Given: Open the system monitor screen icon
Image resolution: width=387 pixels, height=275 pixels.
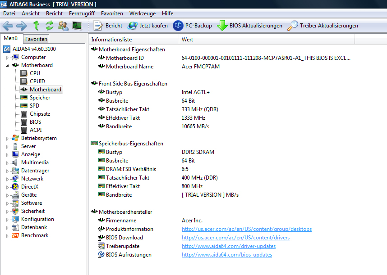Looking at the screenshot, I should pyautogui.click(x=77, y=26).
